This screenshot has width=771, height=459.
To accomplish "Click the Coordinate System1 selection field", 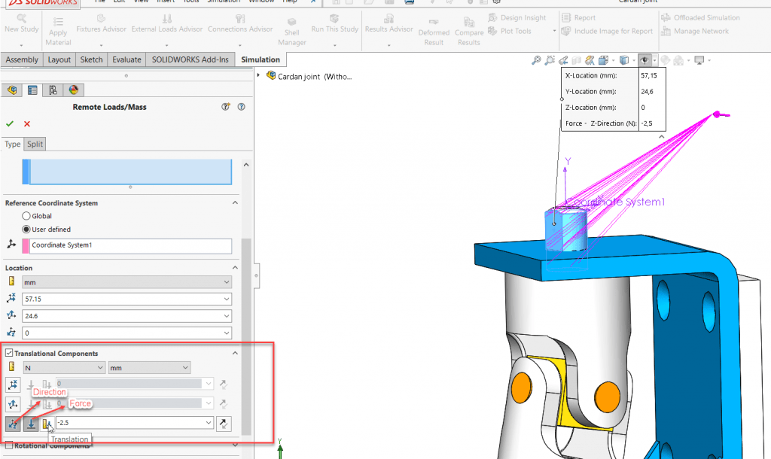I will 130,246.
